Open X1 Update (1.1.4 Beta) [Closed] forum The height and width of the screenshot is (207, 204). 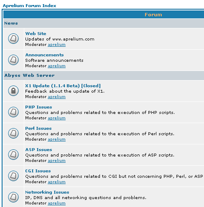pos(63,86)
